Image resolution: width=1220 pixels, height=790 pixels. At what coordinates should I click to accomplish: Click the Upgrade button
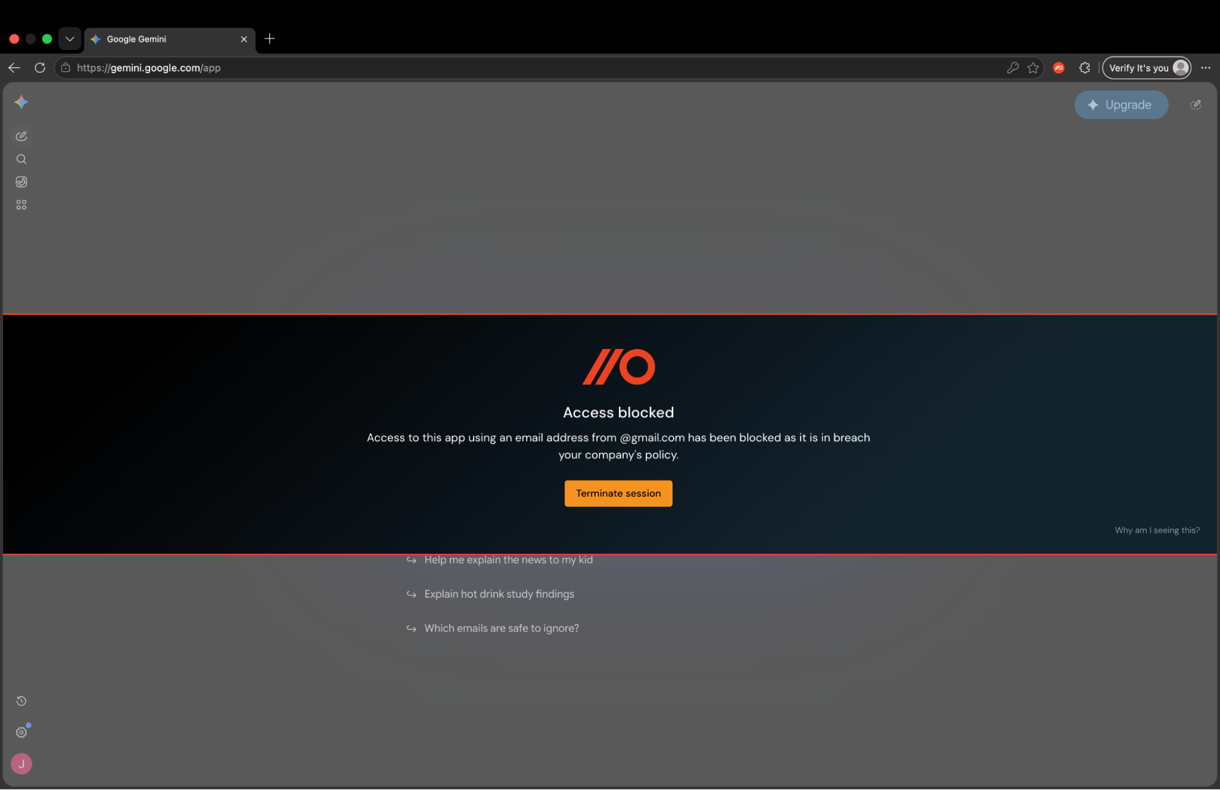click(x=1121, y=105)
